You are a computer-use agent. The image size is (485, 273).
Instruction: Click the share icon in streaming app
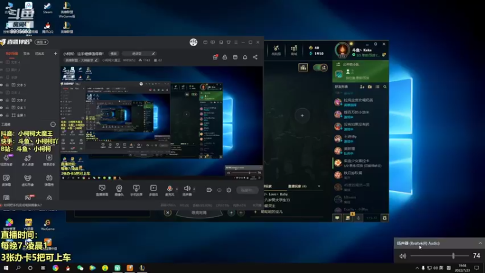click(x=255, y=57)
